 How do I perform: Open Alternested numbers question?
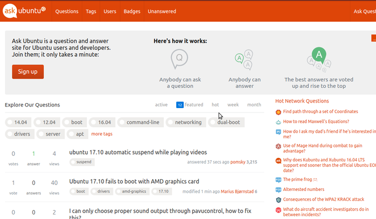click(304, 189)
